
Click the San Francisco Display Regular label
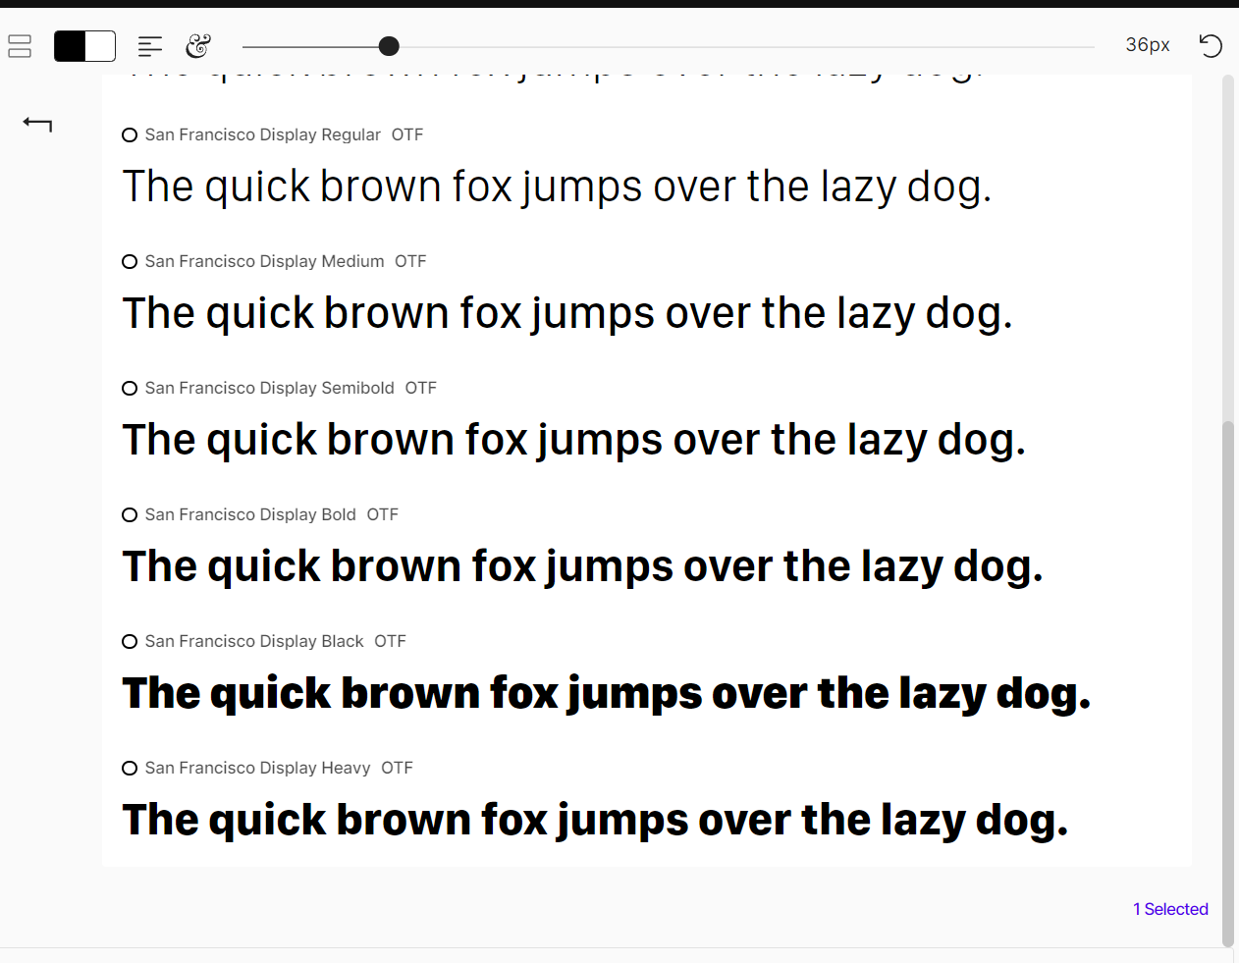[x=263, y=135]
